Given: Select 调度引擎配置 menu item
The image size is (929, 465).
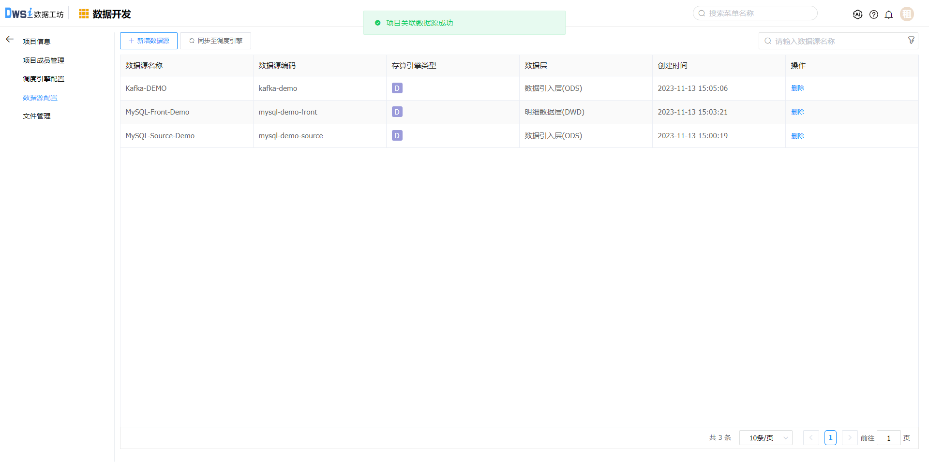Looking at the screenshot, I should point(44,79).
